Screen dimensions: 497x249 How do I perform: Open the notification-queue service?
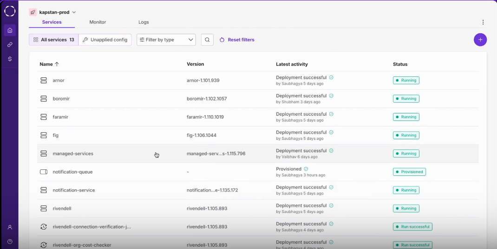pyautogui.click(x=72, y=172)
